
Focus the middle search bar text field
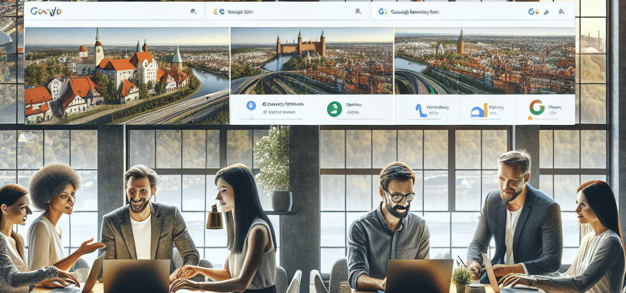point(287,12)
